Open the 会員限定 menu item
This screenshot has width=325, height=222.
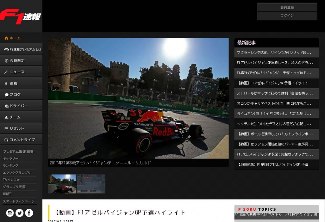pyautogui.click(x=17, y=61)
